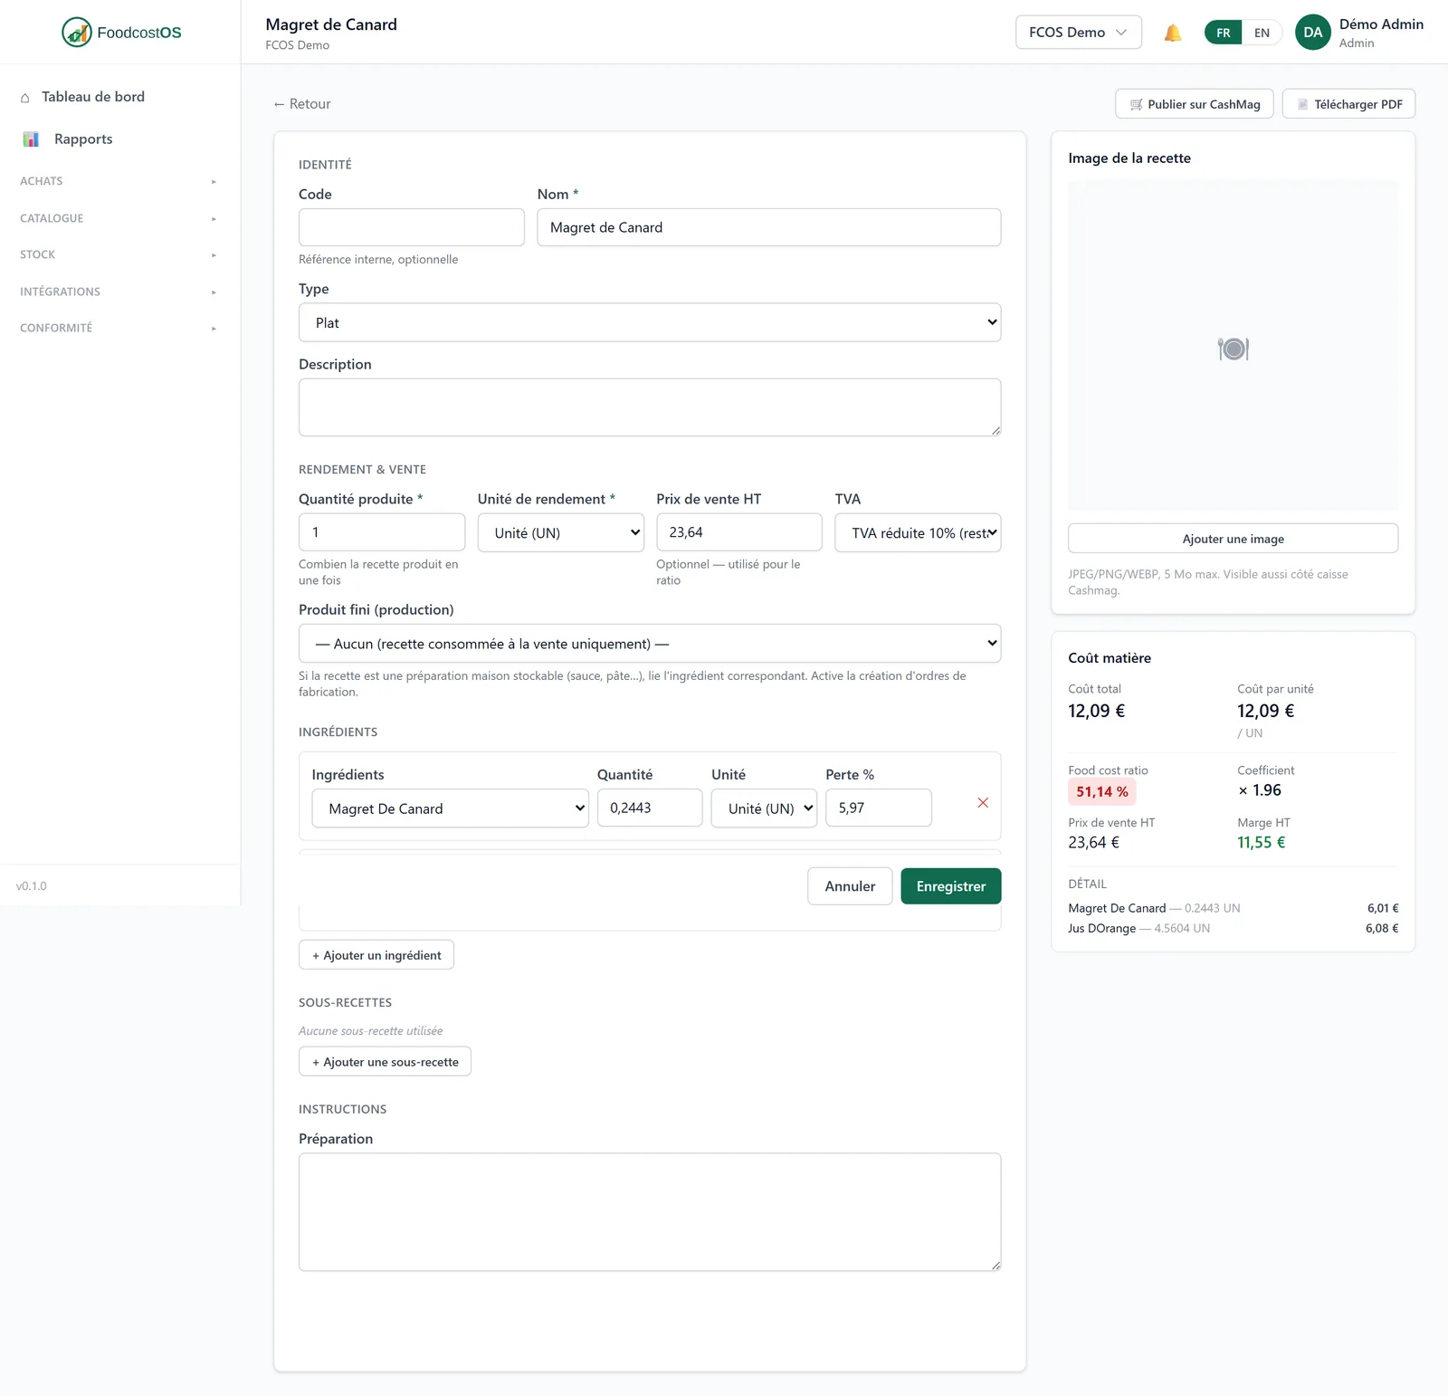Click the cart icon on Publier sur CashMag
This screenshot has width=1448, height=1396.
[x=1136, y=105]
